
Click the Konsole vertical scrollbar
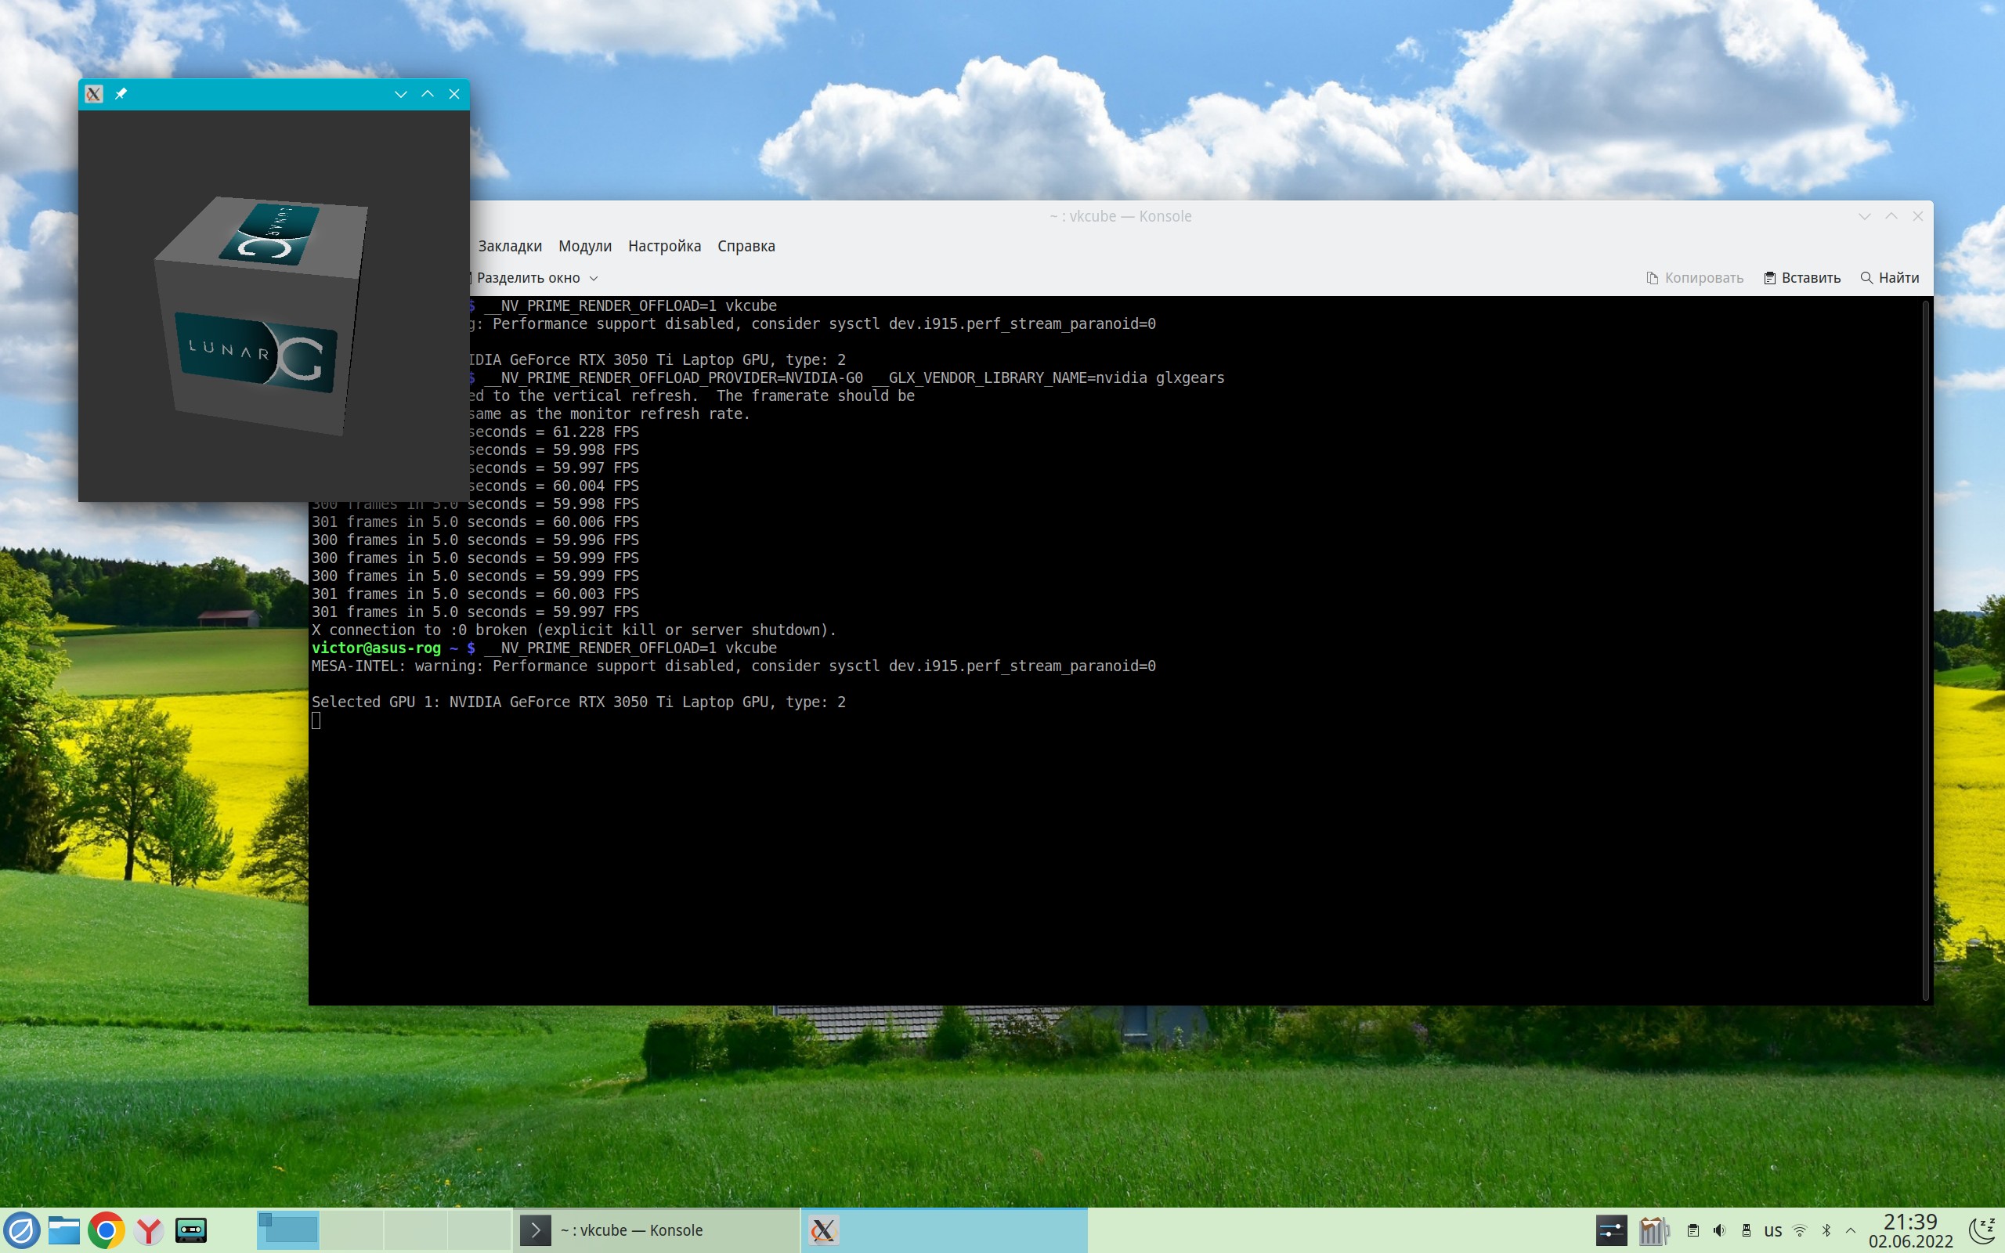[1925, 650]
